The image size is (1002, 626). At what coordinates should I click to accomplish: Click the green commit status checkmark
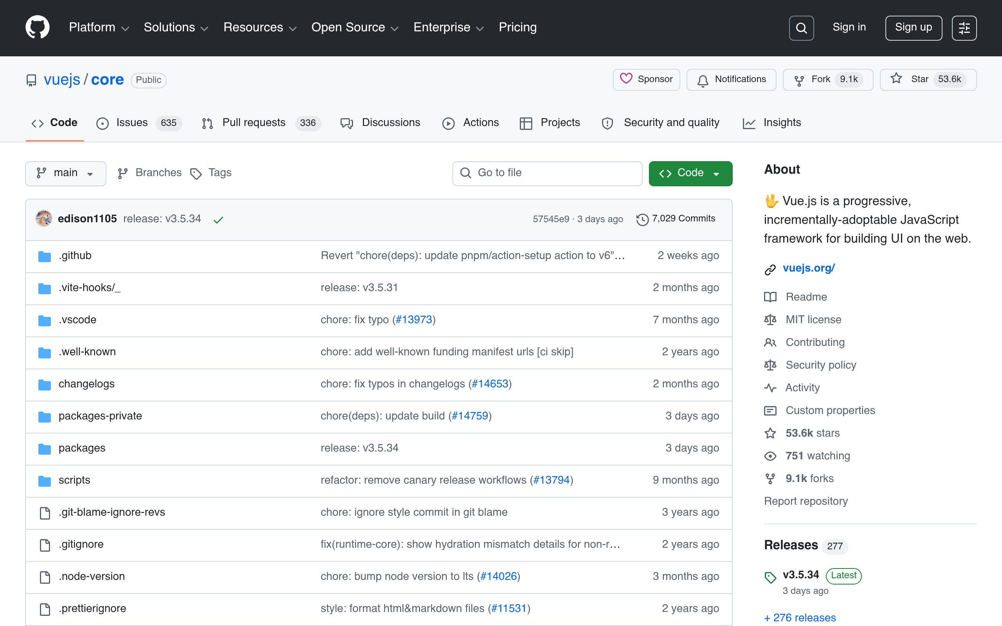(218, 219)
